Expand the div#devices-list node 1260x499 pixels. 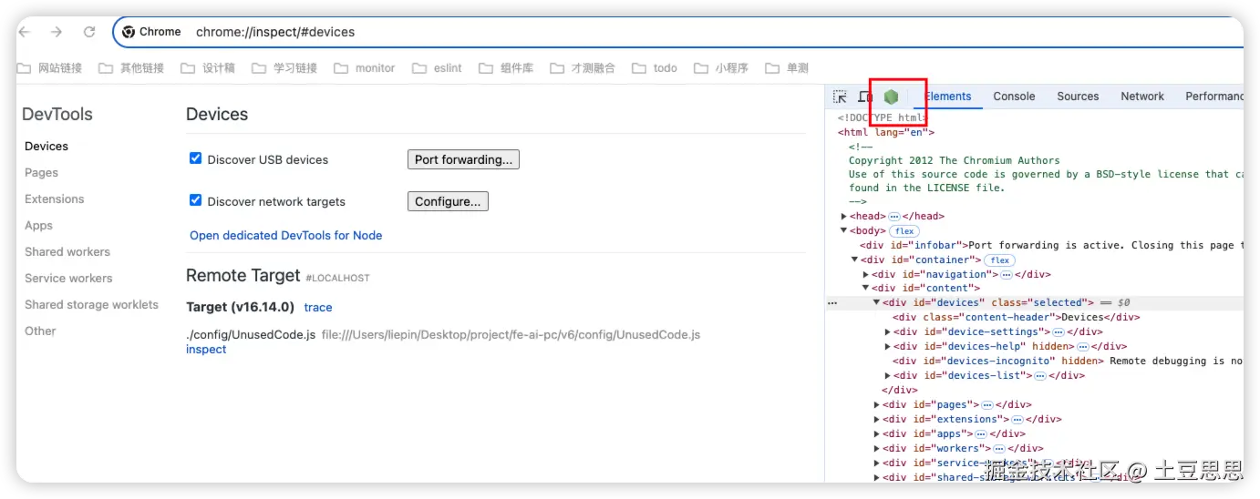point(888,376)
